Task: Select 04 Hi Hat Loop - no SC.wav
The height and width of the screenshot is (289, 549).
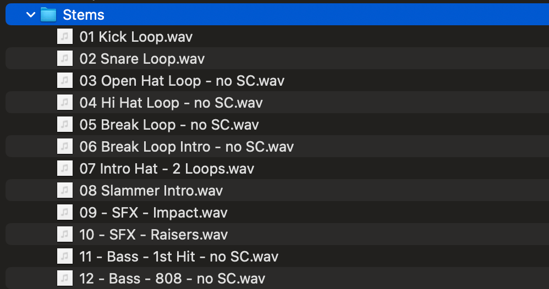Action: click(171, 103)
